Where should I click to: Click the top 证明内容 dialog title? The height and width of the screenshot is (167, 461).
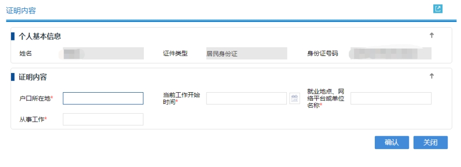(21, 11)
